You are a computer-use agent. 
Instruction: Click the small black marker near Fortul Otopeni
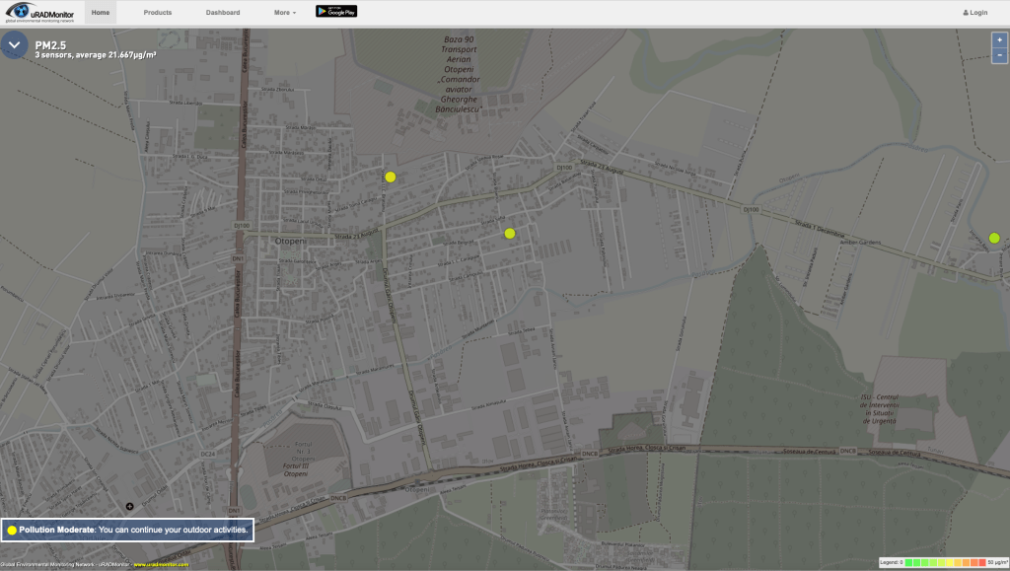coord(129,506)
